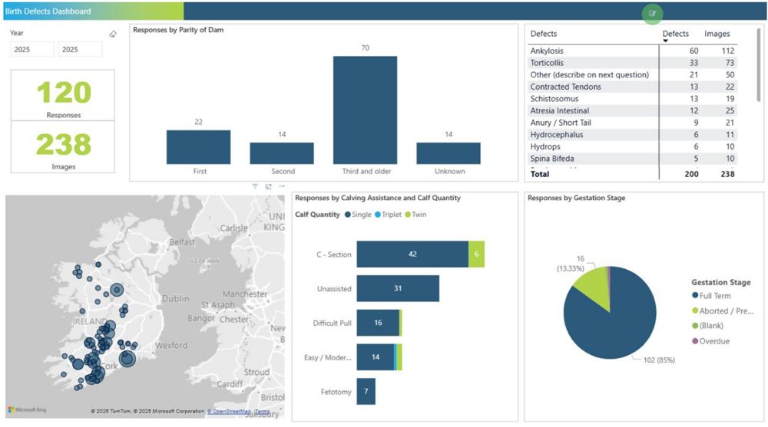The image size is (768, 427).
Task: Sort table by the Images column header
Action: click(x=717, y=34)
